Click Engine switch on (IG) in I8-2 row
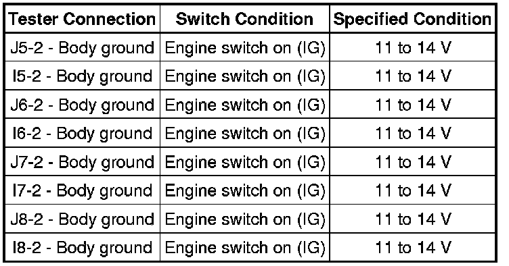 (245, 247)
